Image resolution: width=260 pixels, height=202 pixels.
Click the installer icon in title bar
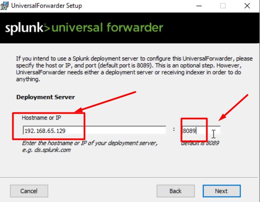point(4,6)
